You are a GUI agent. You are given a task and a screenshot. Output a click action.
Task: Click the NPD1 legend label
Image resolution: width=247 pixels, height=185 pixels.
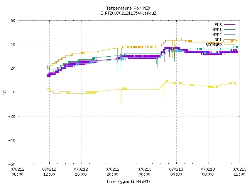(x=217, y=30)
